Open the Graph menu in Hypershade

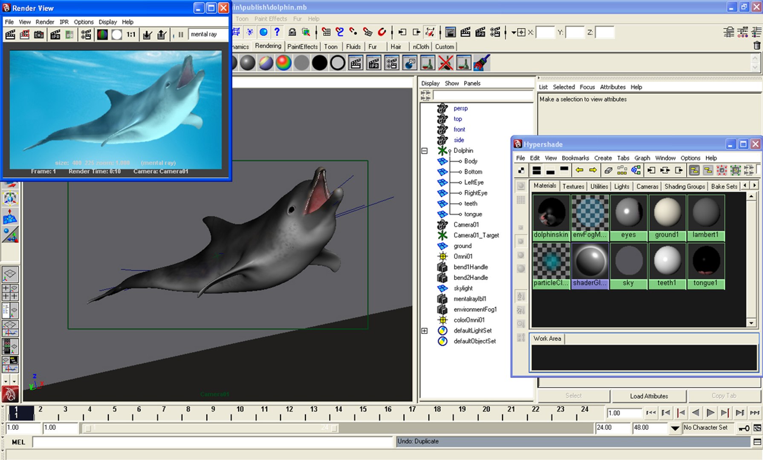click(642, 158)
